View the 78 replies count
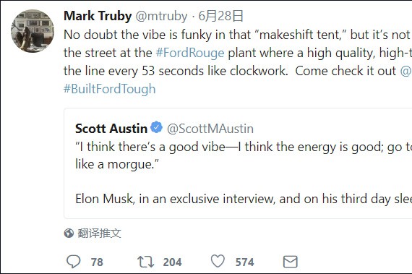Viewport: 412px width, 274px height. point(97,262)
